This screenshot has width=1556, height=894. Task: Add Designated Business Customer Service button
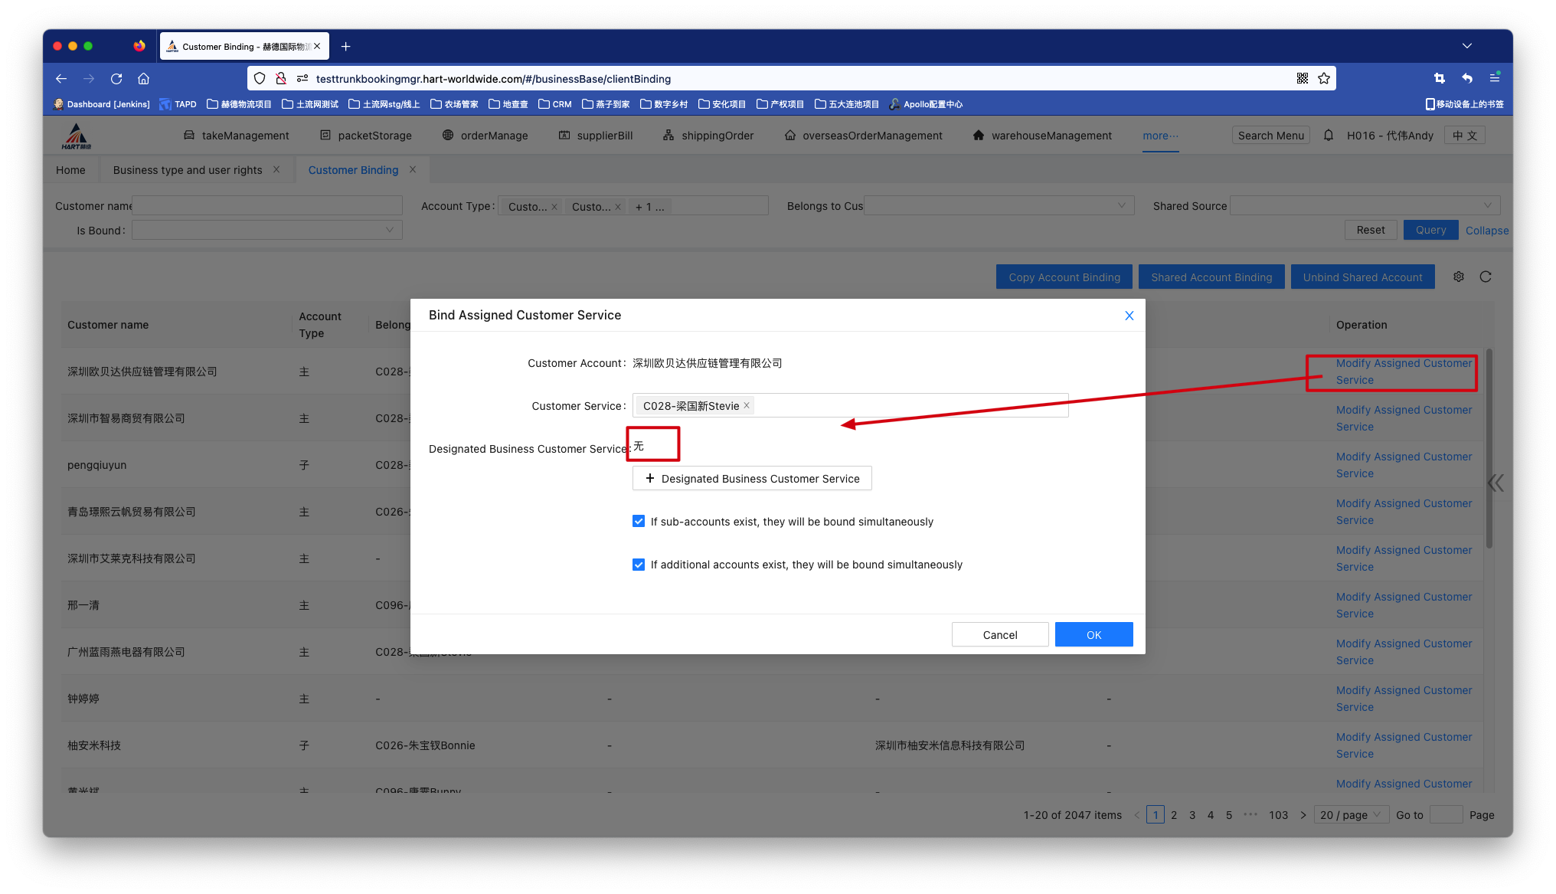(752, 479)
